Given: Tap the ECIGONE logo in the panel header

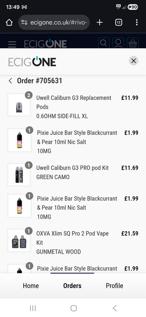Looking at the screenshot, I should tap(32, 61).
